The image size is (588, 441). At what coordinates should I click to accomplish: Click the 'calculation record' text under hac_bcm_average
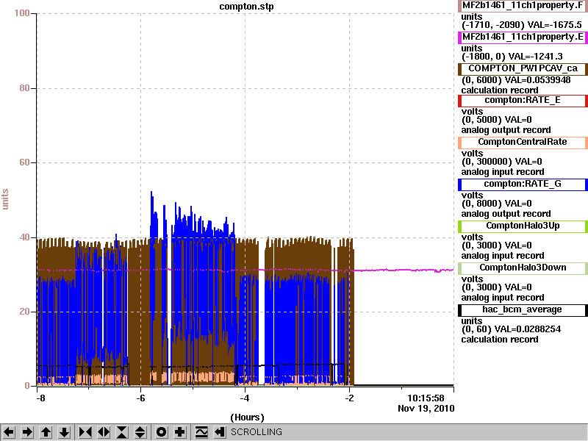coord(500,340)
